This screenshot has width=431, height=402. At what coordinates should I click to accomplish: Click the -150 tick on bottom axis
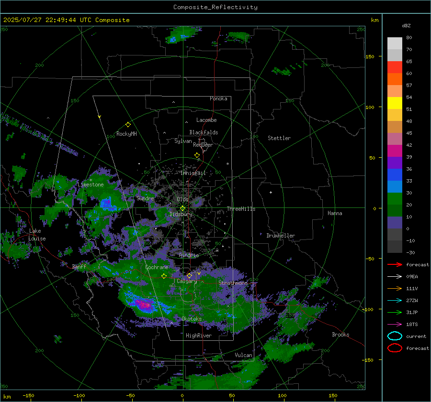point(28,395)
